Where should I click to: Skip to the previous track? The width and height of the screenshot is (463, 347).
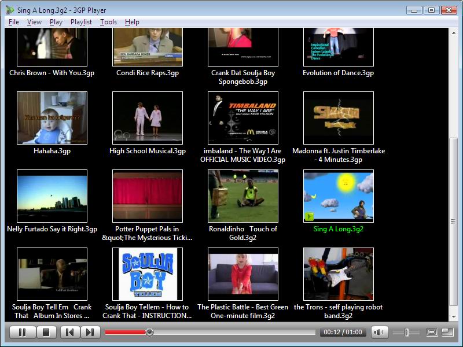pyautogui.click(x=70, y=332)
